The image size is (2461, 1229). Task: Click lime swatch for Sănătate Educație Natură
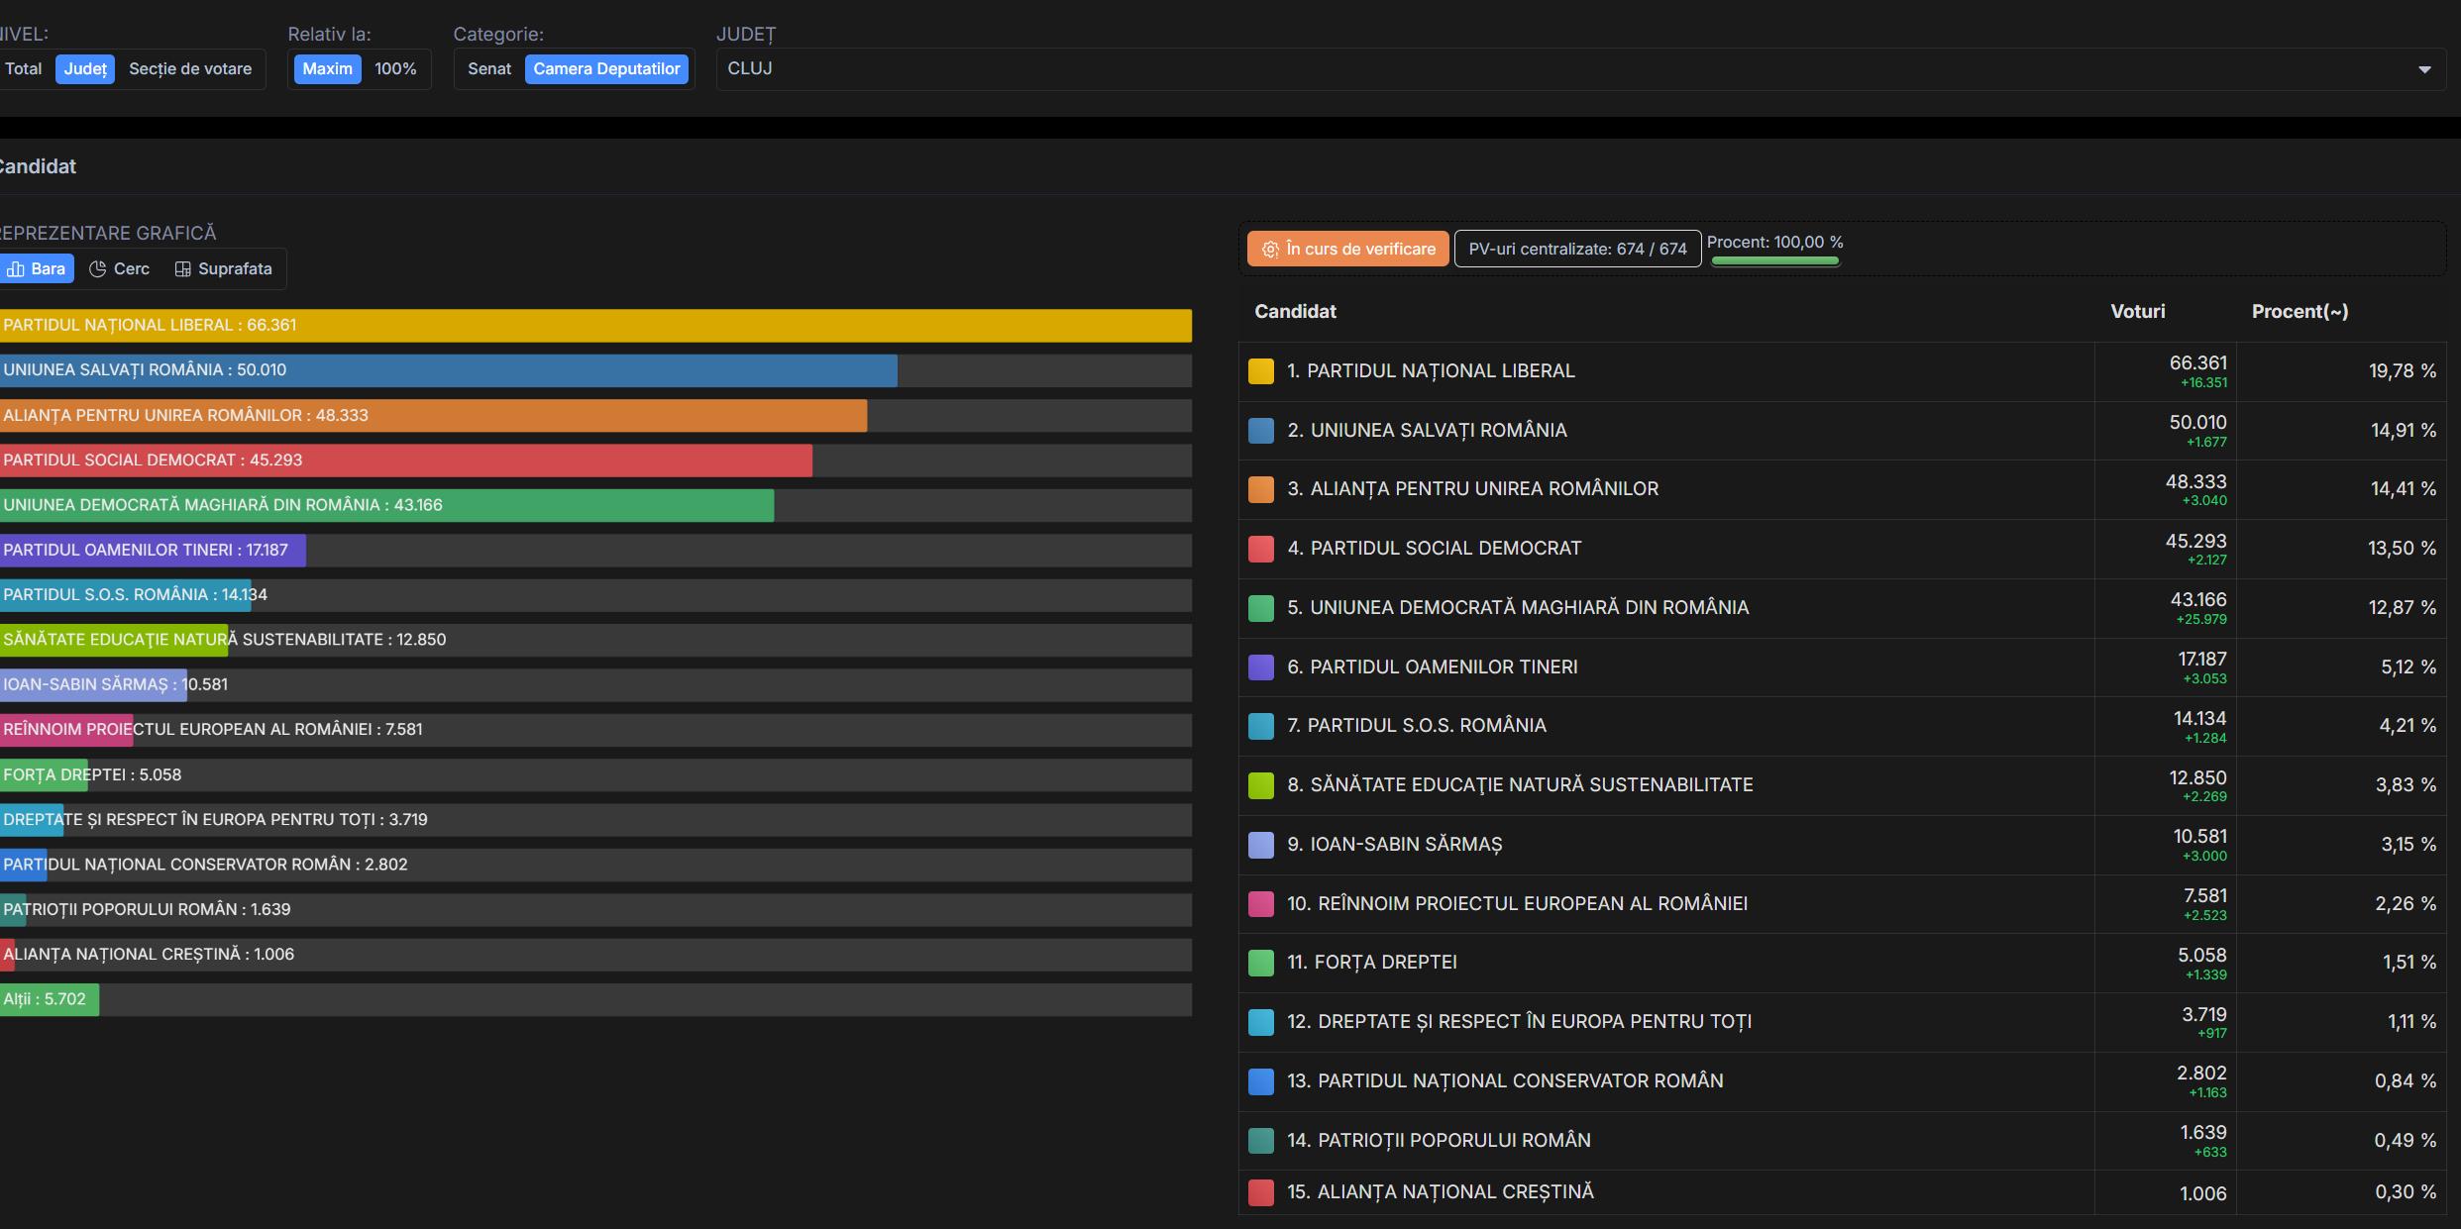1260,785
